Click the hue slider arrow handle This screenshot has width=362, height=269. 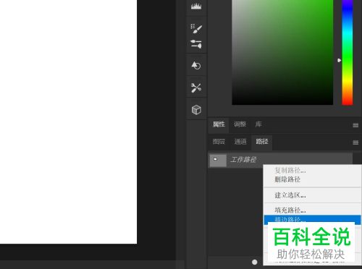pyautogui.click(x=339, y=60)
